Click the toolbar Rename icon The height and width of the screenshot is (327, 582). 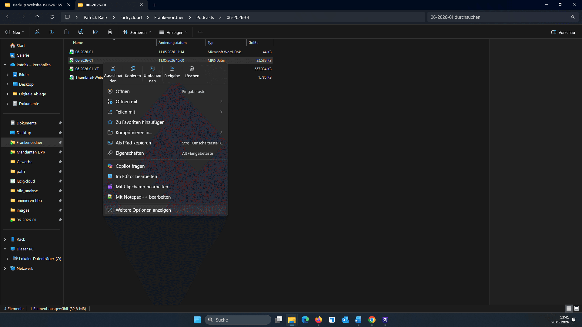click(x=81, y=32)
